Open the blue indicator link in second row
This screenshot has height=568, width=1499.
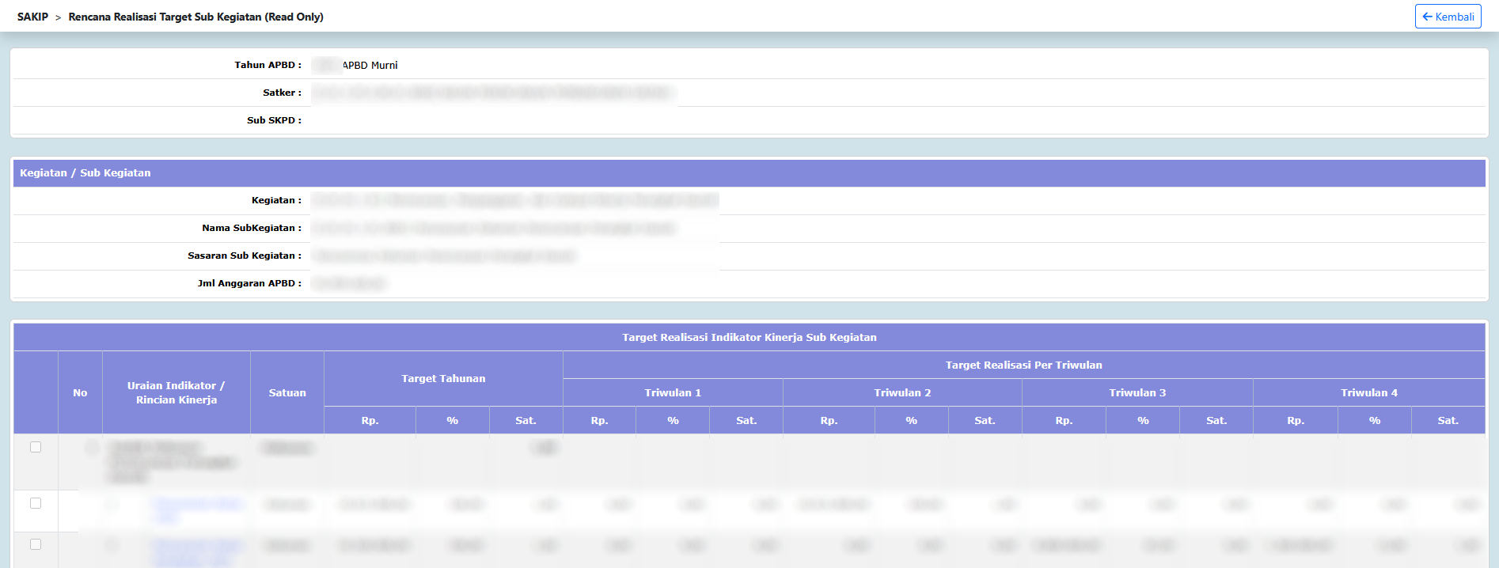point(198,504)
